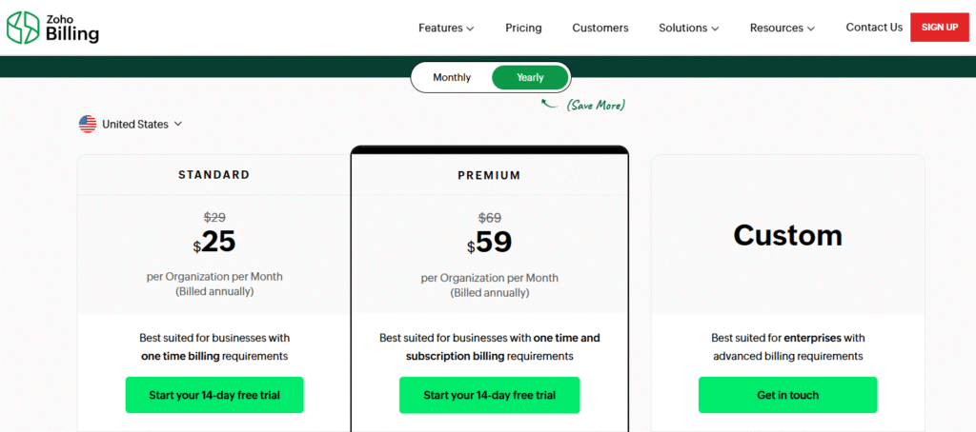Start the Premium plan 14-day free trial

pyautogui.click(x=489, y=395)
